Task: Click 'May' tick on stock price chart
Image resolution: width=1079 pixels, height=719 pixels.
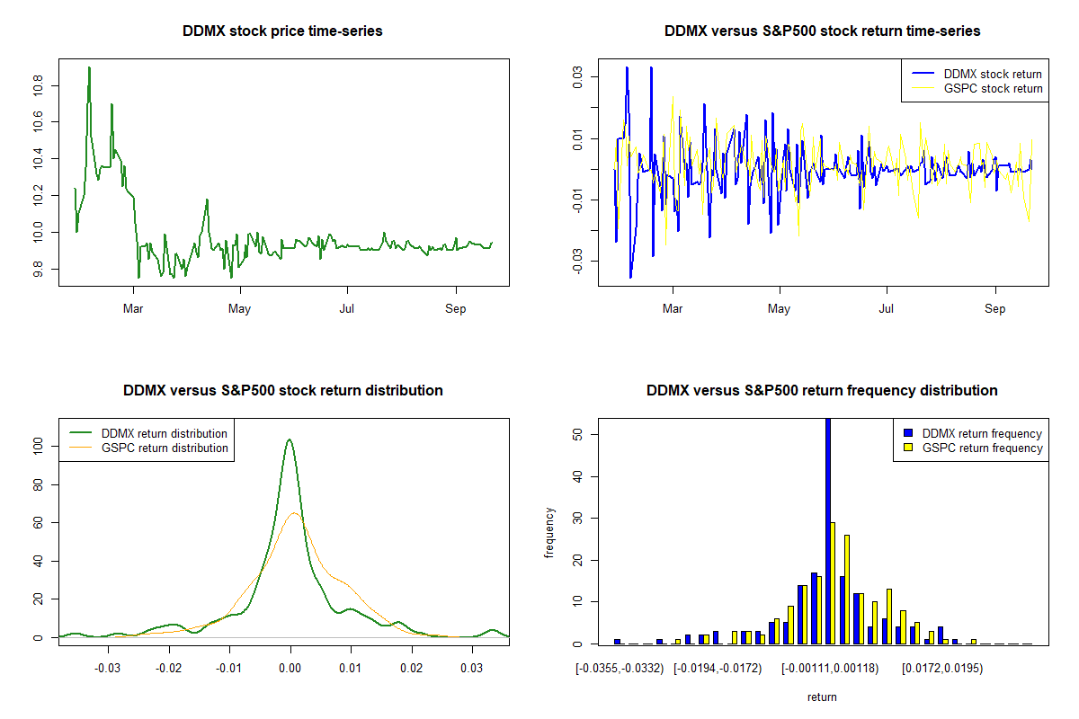Action: point(238,308)
